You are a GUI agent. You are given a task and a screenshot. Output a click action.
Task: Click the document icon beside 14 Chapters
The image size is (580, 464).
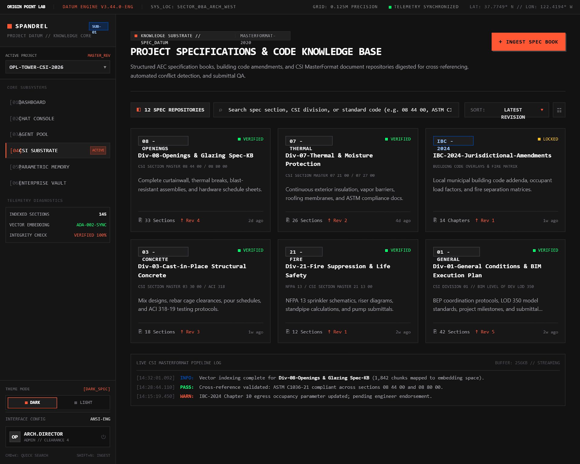[x=435, y=220]
